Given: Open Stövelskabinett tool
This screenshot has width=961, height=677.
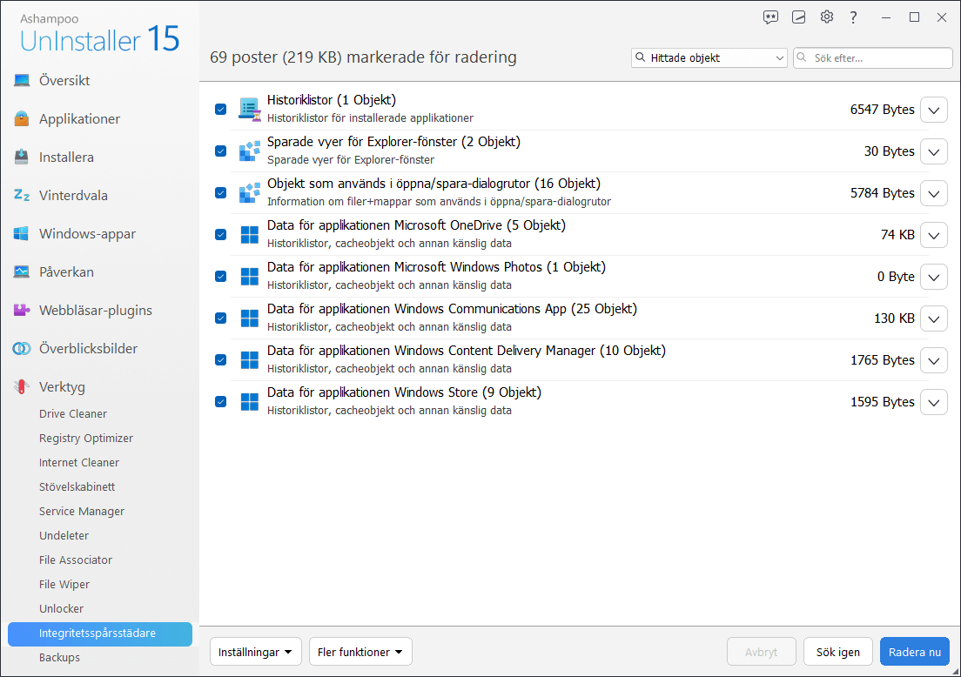Looking at the screenshot, I should click(x=77, y=487).
